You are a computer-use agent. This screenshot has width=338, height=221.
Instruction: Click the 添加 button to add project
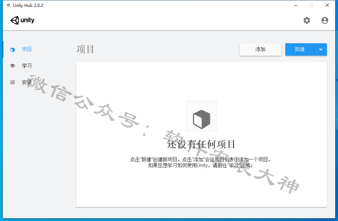[260, 49]
